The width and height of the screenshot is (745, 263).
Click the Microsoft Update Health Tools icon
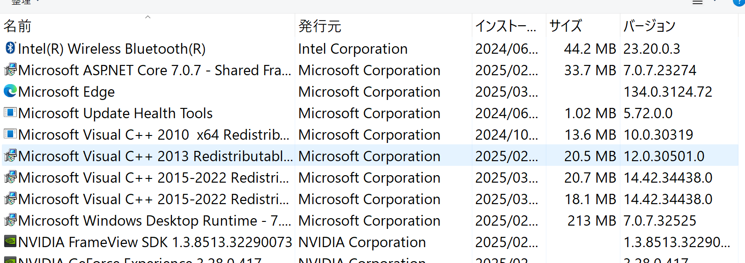click(x=10, y=113)
